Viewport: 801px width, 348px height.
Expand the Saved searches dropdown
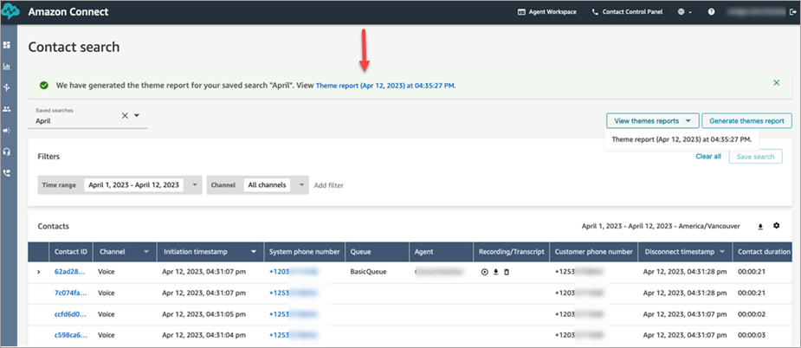click(137, 115)
